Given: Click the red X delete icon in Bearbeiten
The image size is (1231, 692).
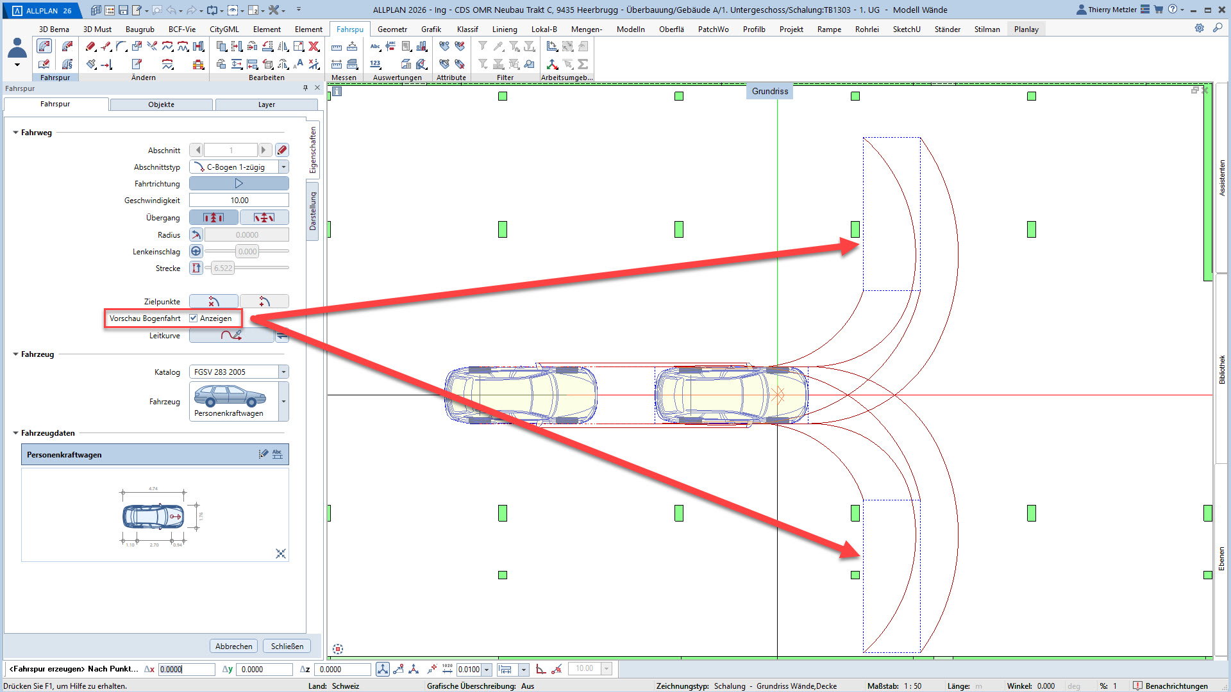Looking at the screenshot, I should tap(314, 46).
